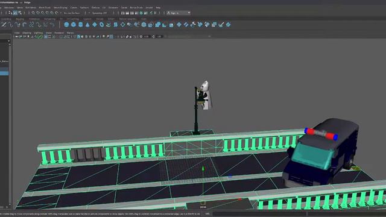Create a polygon plane from the shelf
The width and height of the screenshot is (386, 217).
(95, 25)
